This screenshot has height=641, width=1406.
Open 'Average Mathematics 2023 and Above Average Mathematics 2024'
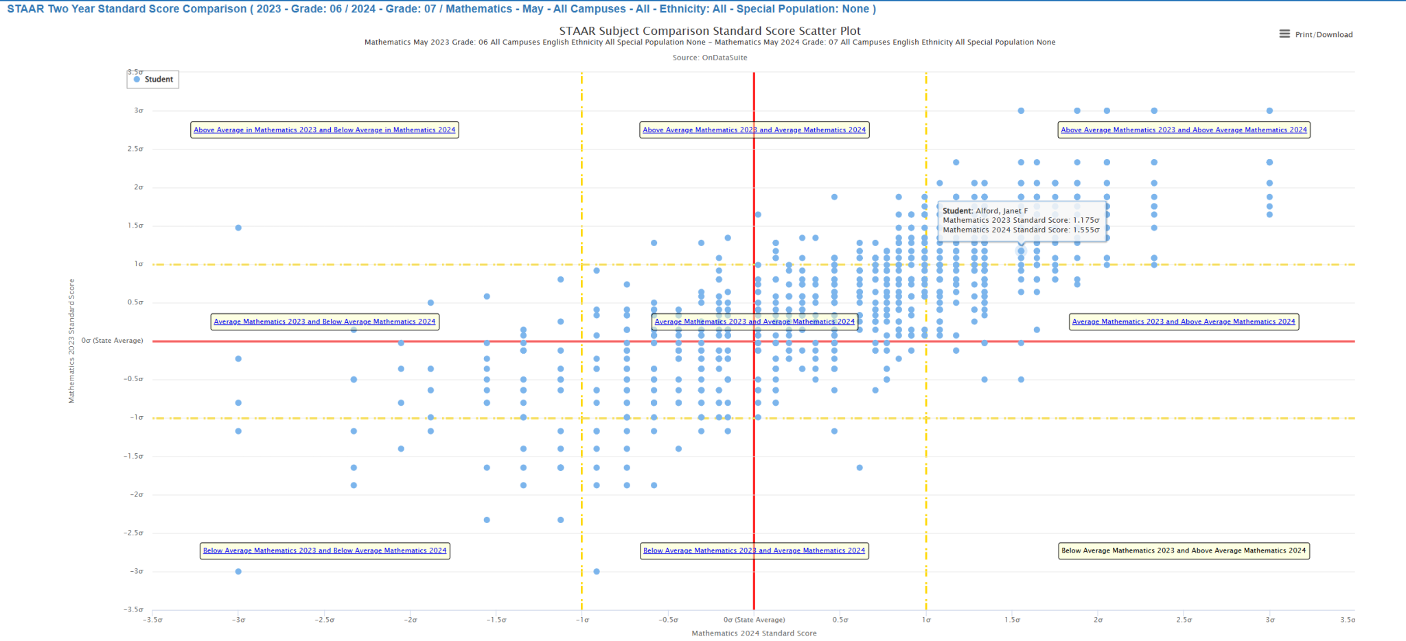coord(1183,321)
